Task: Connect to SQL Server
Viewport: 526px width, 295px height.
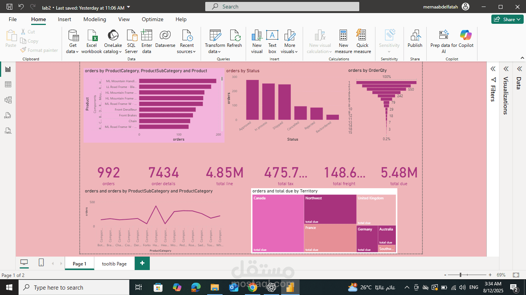Action: click(131, 41)
